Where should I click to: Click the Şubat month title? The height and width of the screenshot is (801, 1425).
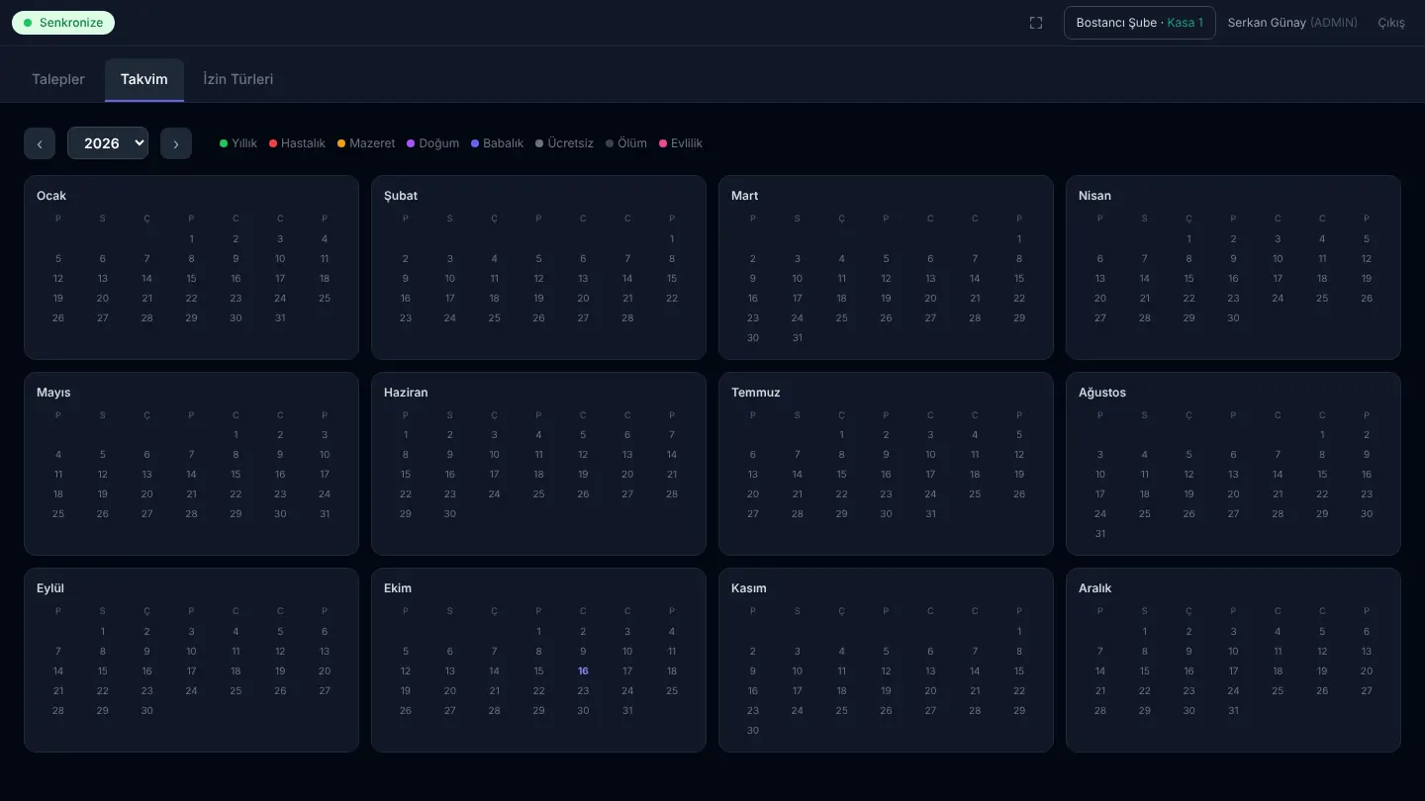pos(401,196)
